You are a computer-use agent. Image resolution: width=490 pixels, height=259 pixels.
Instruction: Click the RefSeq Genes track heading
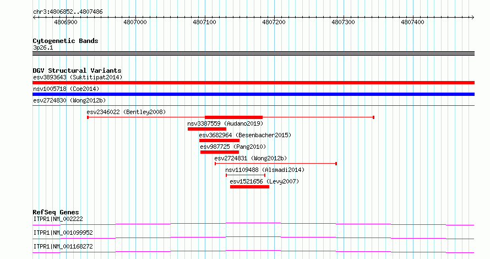tap(56, 212)
